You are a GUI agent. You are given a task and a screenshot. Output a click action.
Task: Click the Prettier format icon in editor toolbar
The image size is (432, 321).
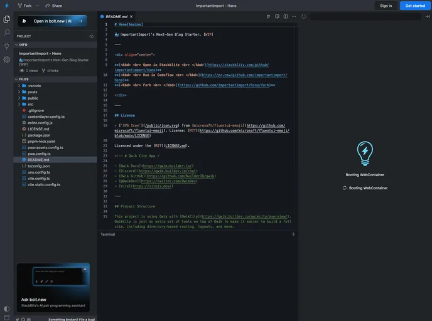(x=268, y=17)
